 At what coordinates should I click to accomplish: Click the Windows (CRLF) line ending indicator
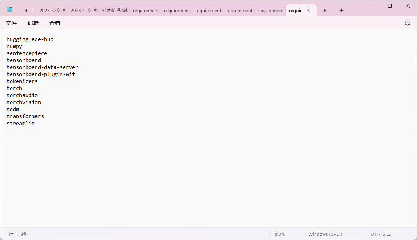[325, 234]
